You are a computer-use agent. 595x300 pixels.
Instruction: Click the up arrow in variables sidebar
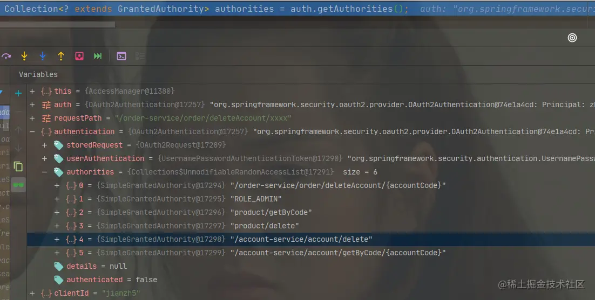(18, 130)
